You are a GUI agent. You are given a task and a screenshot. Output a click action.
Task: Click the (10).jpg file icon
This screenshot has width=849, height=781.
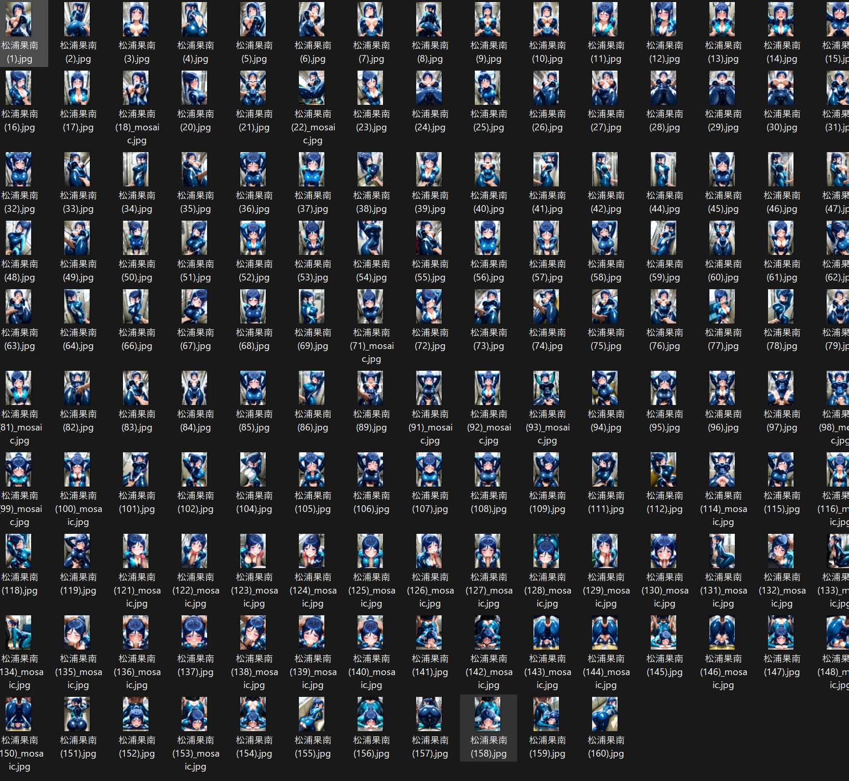546,19
